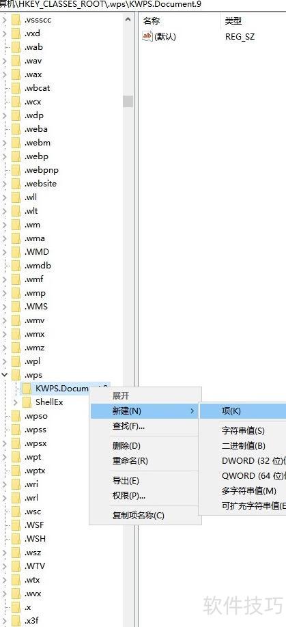
Task: Expand the .website key arrow
Action: coord(5,184)
